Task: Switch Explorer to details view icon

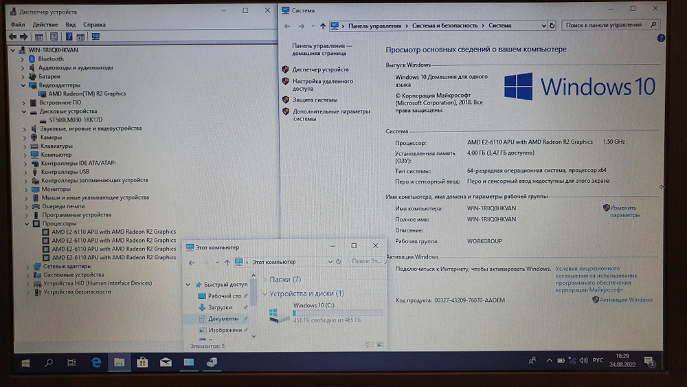Action: (x=370, y=345)
